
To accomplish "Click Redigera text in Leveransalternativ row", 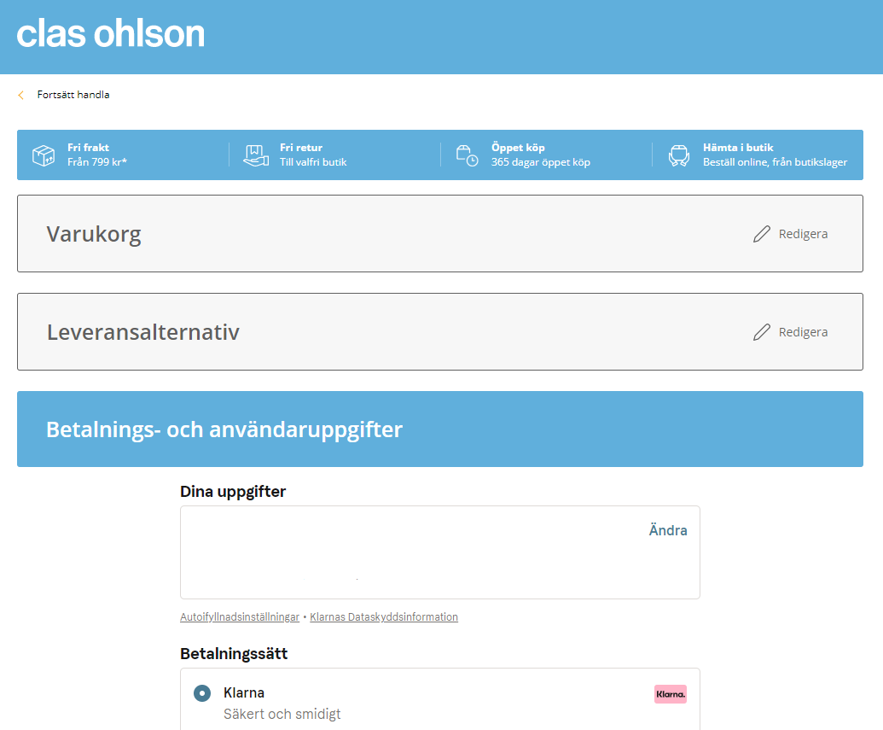I will pyautogui.click(x=803, y=332).
